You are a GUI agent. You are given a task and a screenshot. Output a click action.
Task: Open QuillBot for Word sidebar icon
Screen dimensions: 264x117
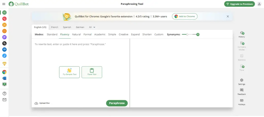click(4, 78)
